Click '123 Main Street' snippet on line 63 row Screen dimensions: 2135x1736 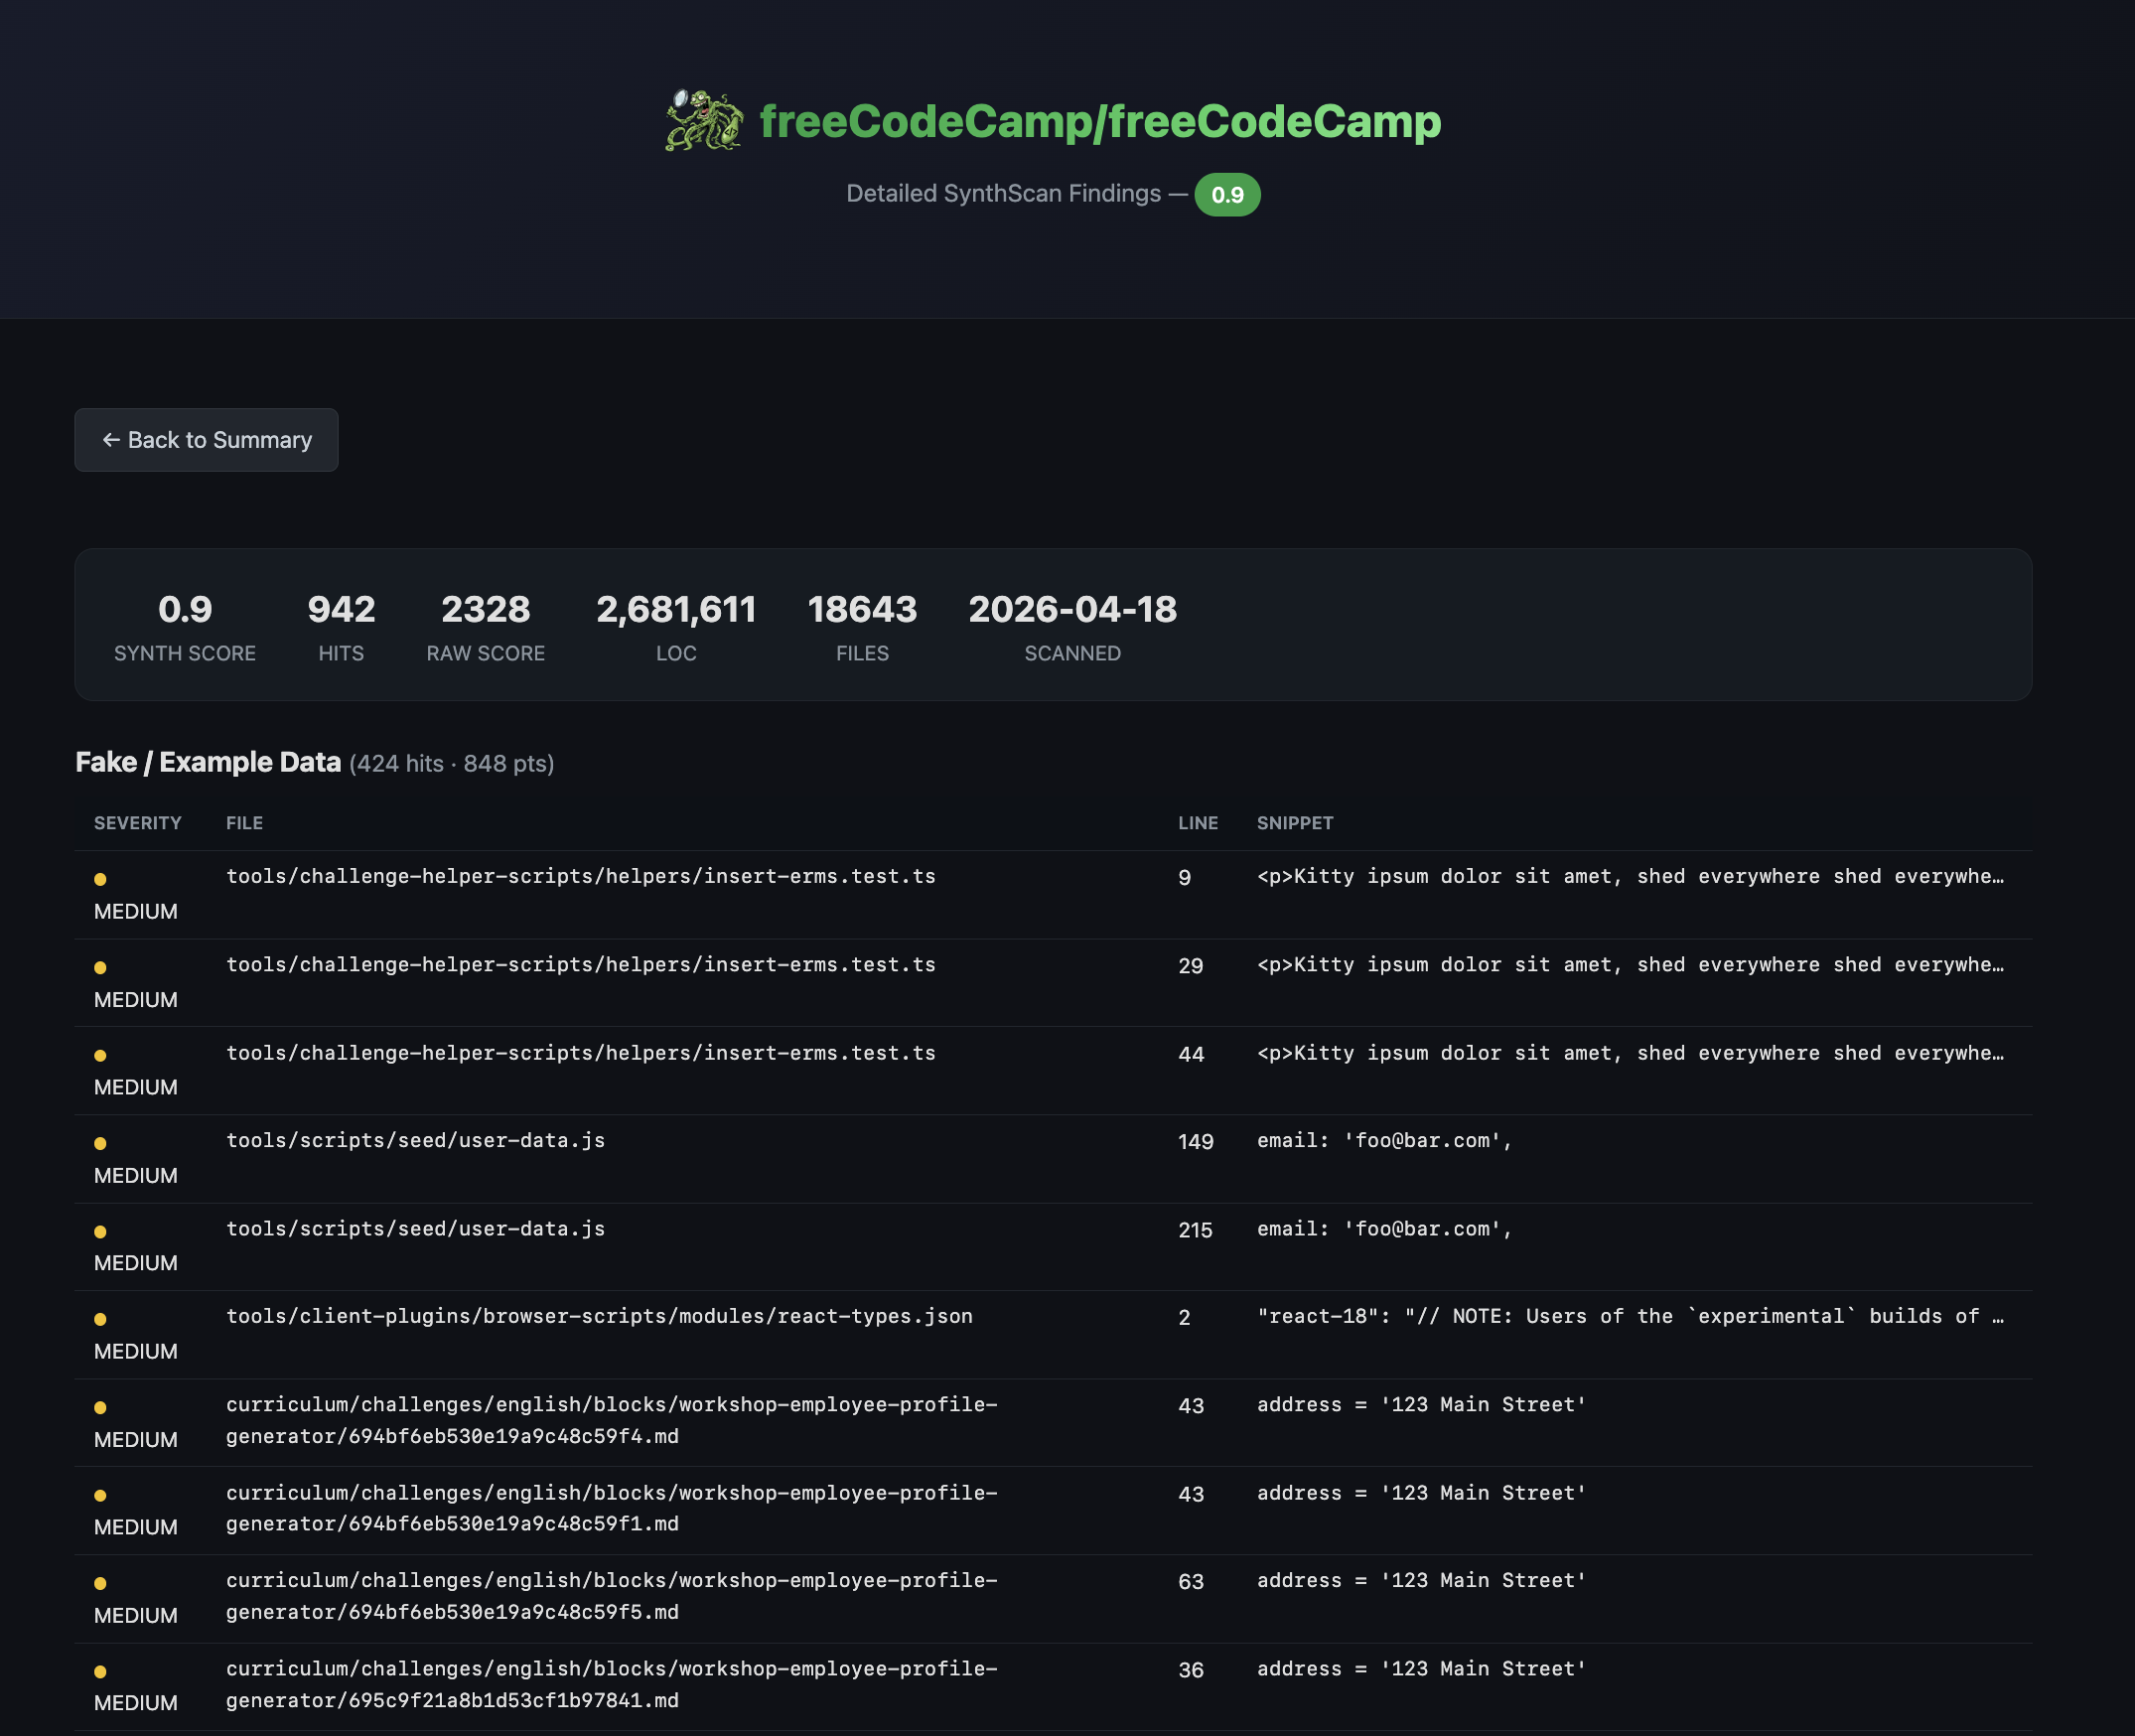click(1421, 1580)
